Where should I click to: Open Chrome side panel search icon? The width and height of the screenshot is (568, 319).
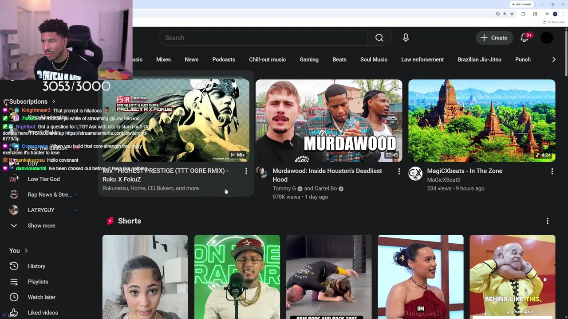click(x=535, y=14)
